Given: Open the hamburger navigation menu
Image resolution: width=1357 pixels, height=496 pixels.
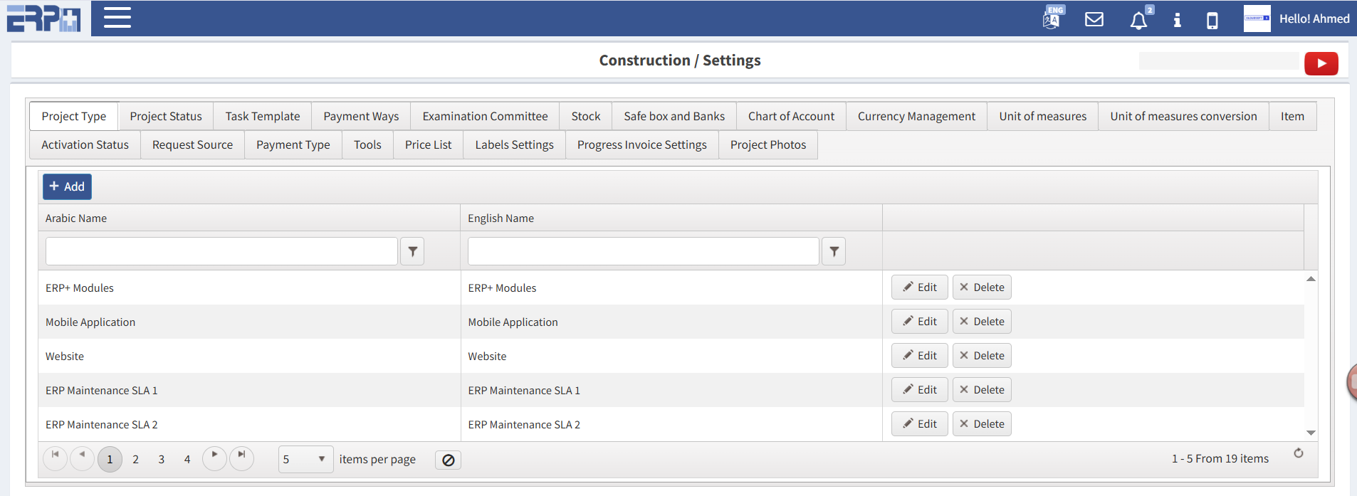Looking at the screenshot, I should (x=117, y=18).
